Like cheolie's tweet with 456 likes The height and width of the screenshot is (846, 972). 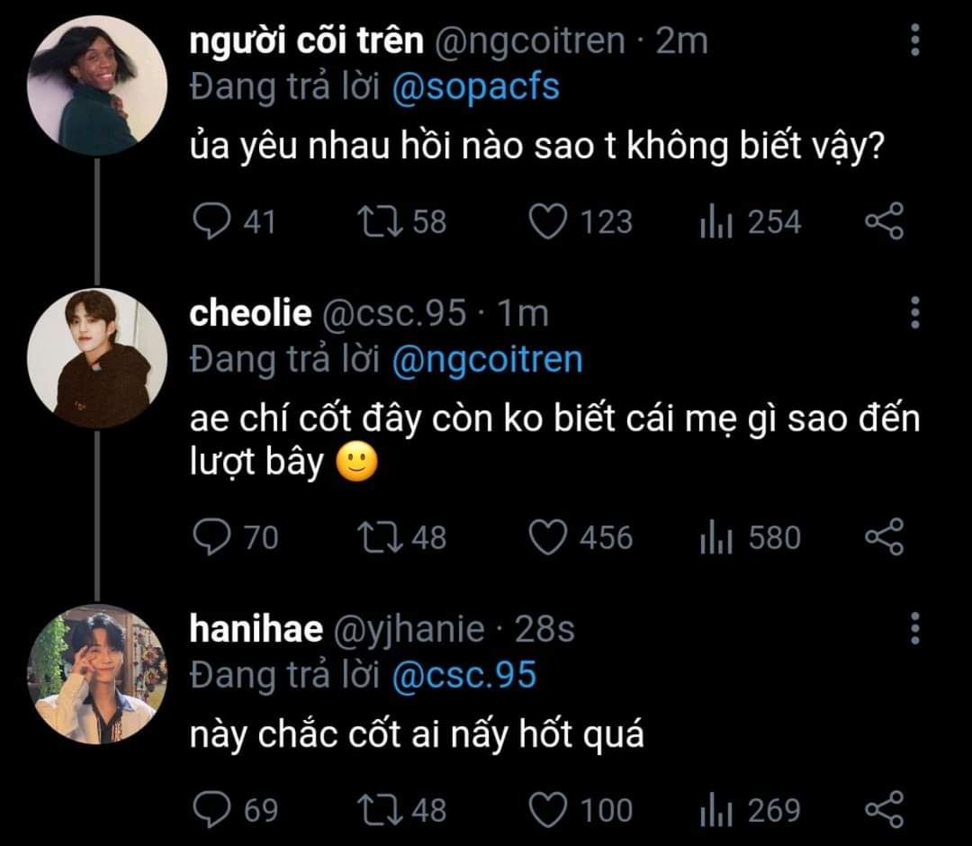click(547, 537)
